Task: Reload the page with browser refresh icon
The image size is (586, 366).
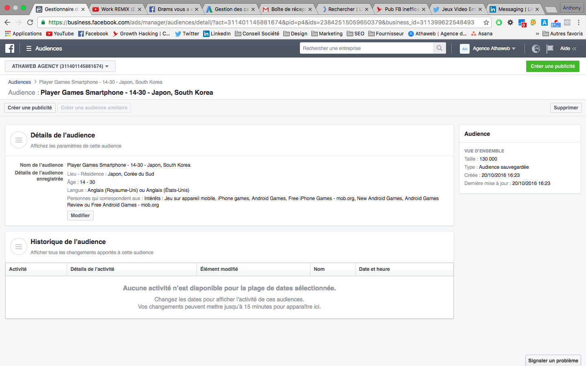Action: (x=30, y=22)
